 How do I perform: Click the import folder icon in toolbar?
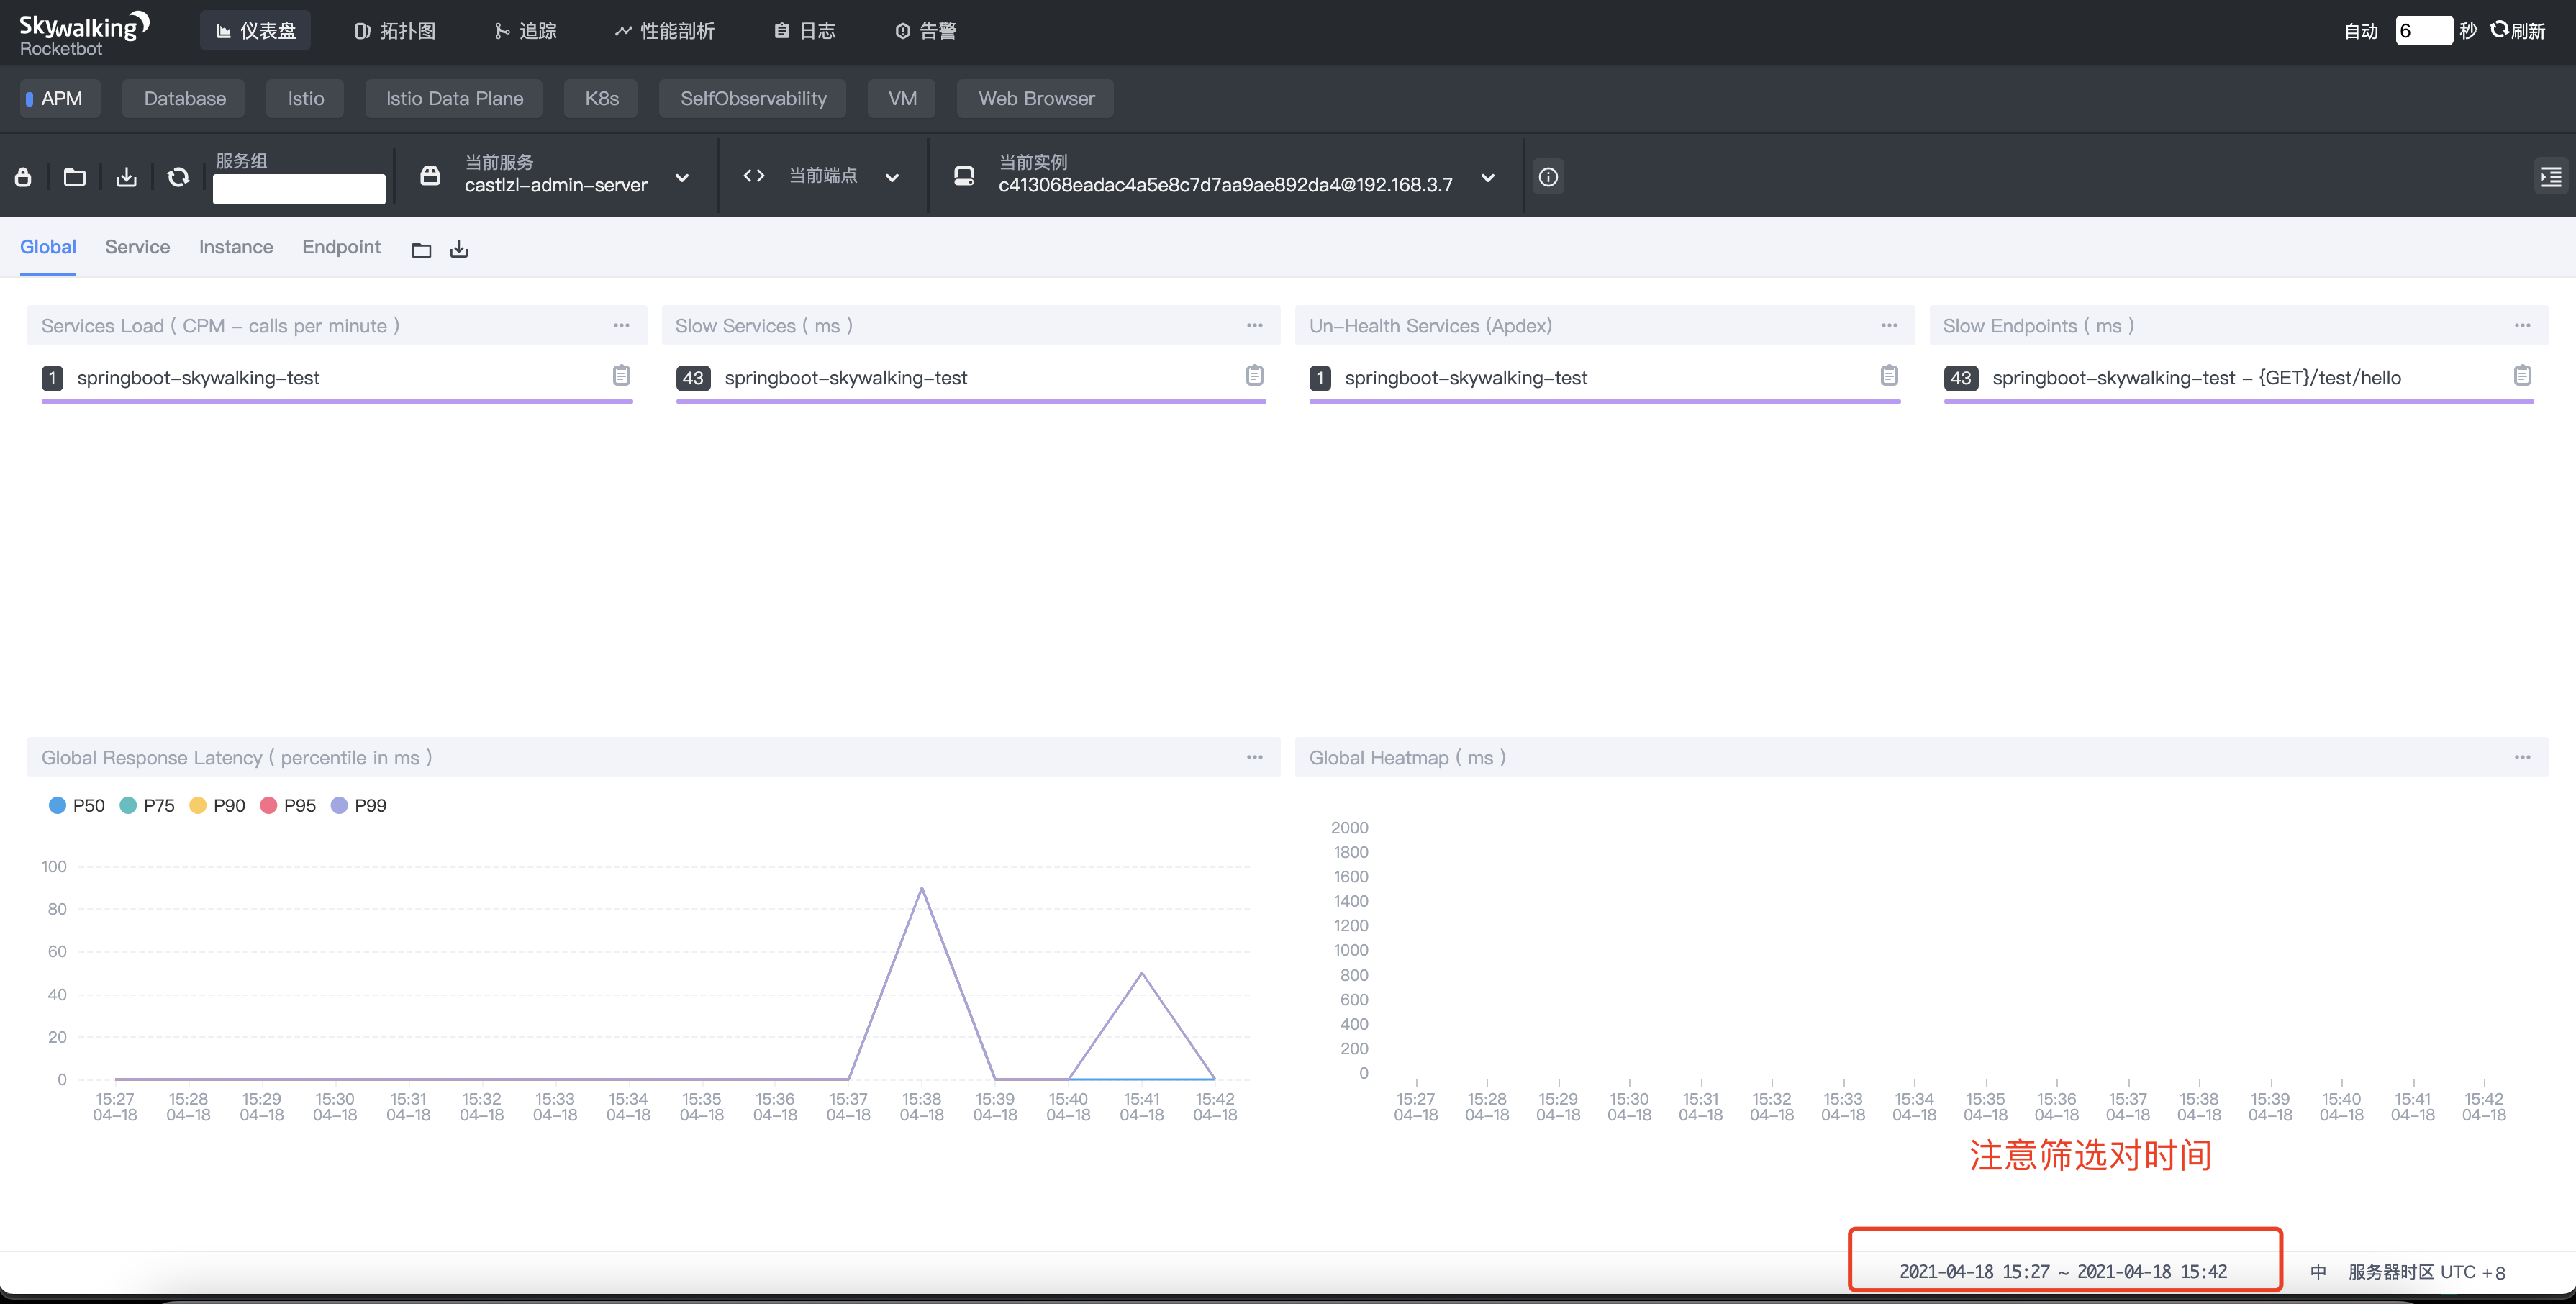pos(74,177)
